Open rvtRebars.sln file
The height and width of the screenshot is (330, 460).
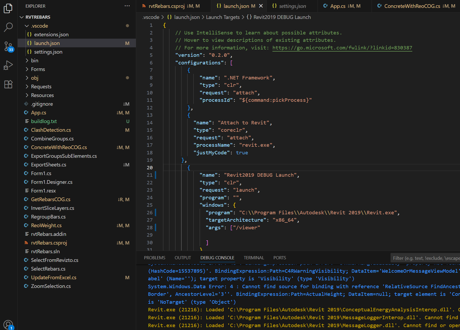tap(77, 251)
